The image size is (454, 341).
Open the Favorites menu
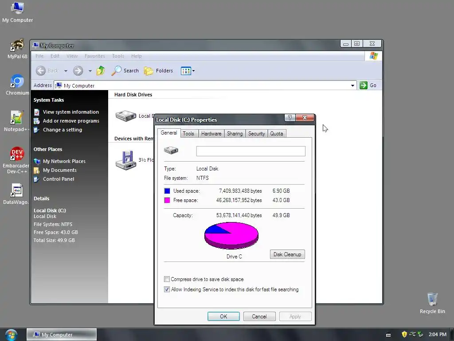click(x=95, y=56)
